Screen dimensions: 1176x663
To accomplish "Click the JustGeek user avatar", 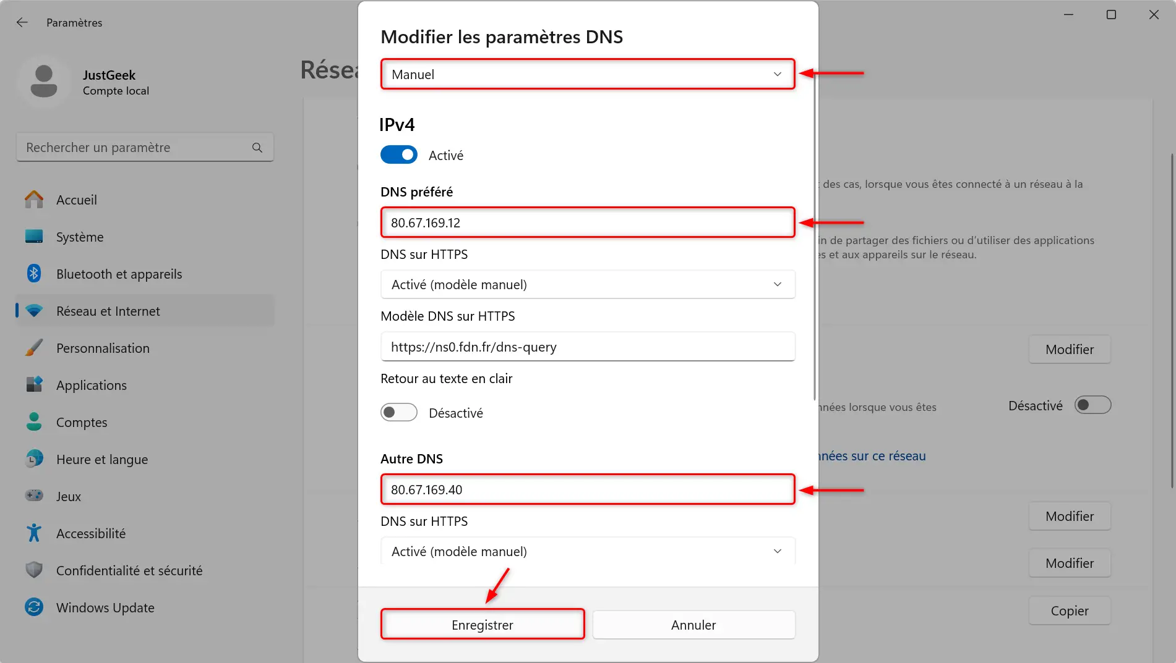I will (44, 82).
